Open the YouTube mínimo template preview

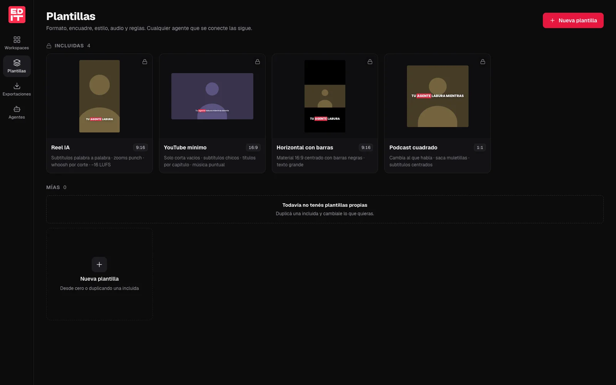(x=212, y=96)
